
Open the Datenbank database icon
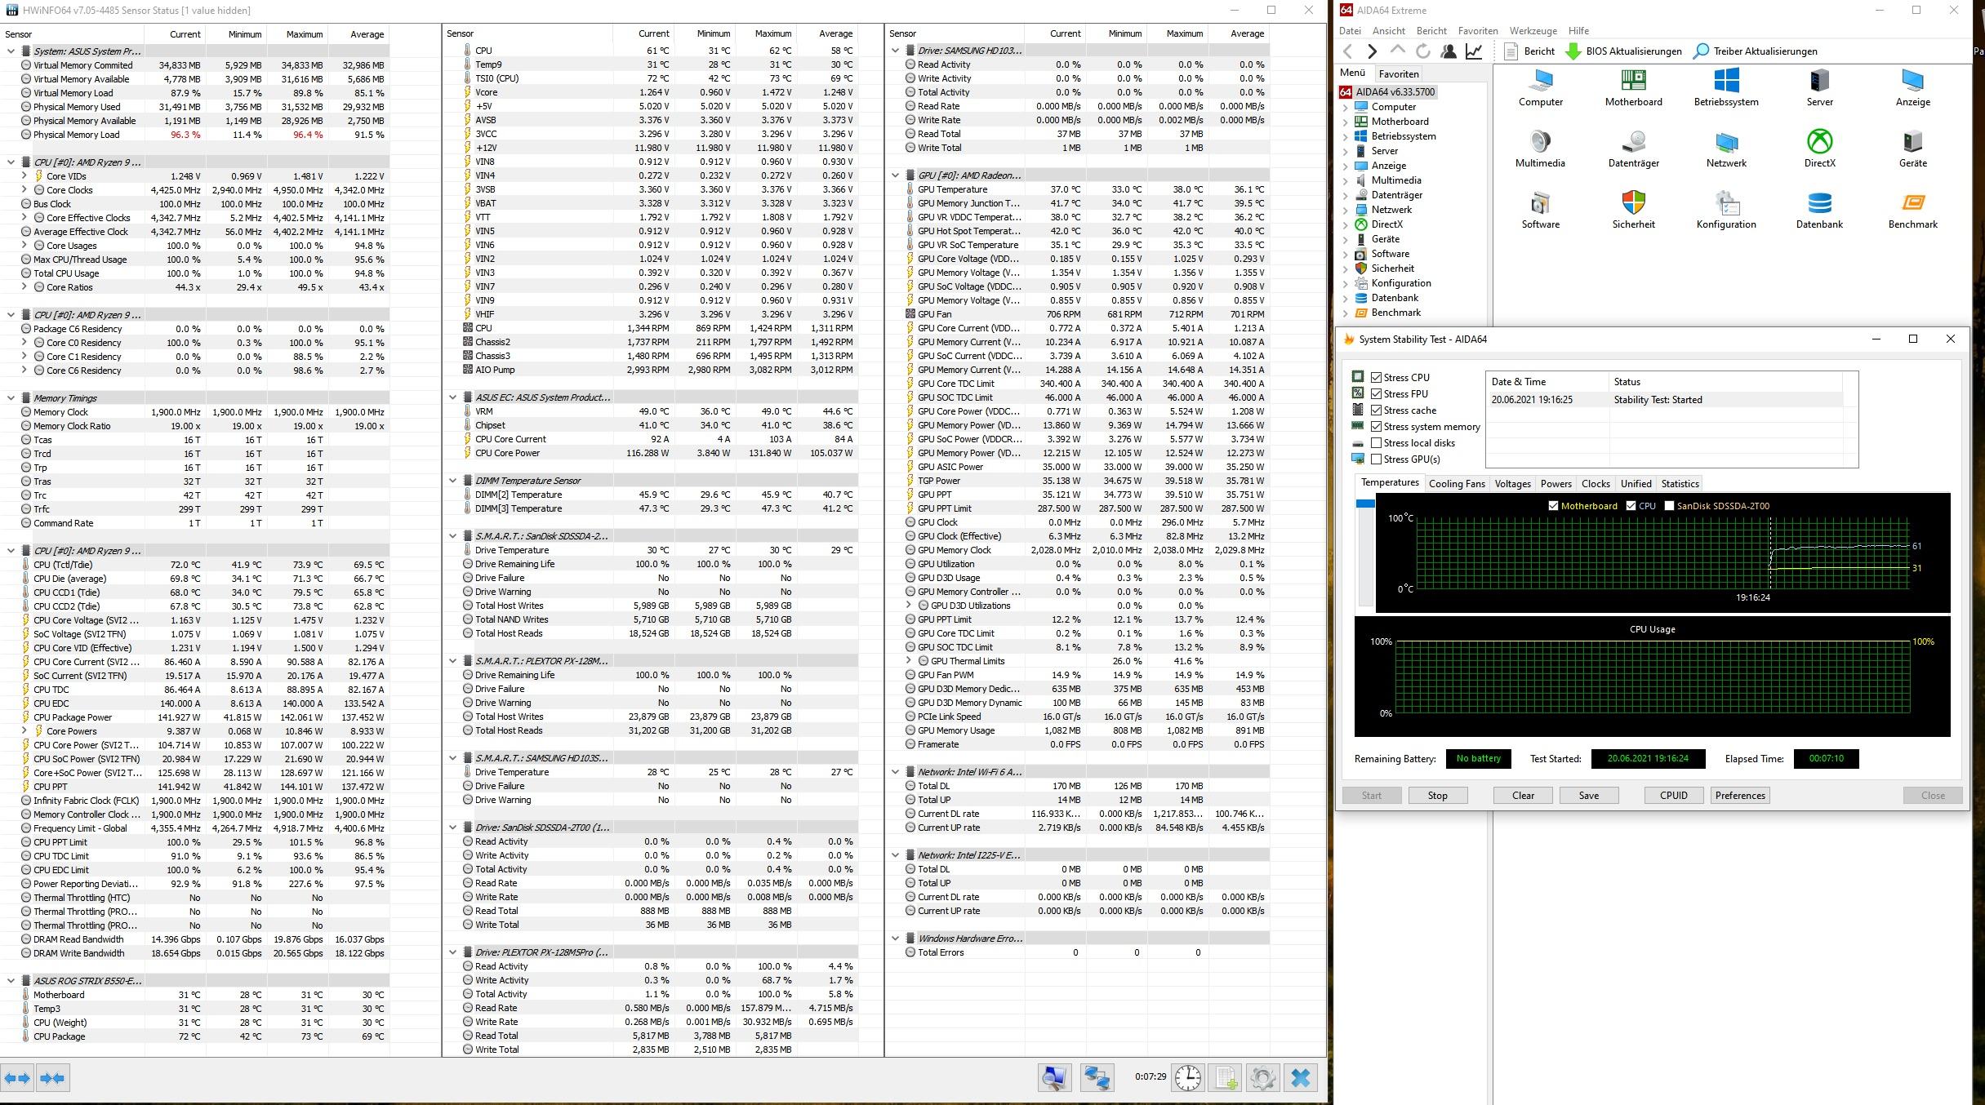(x=1819, y=210)
